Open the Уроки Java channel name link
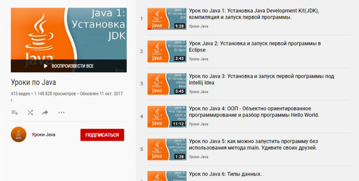 click(44, 135)
